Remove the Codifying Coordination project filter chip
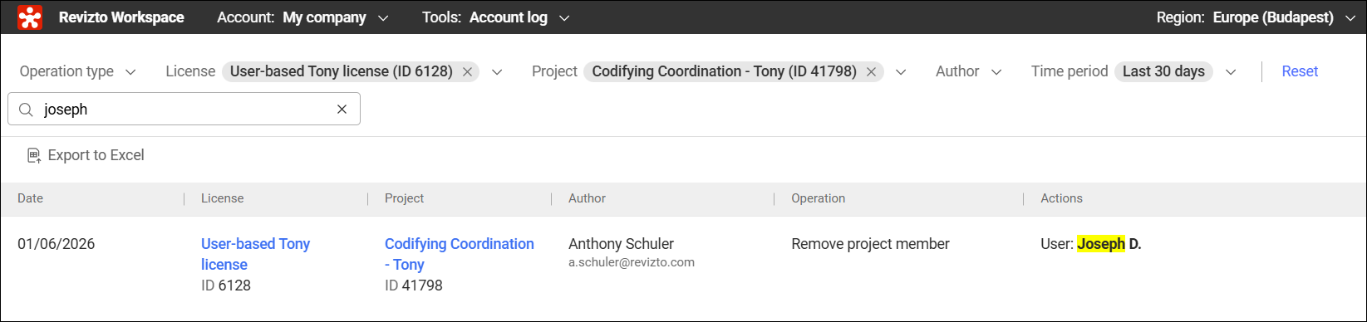 pos(871,72)
